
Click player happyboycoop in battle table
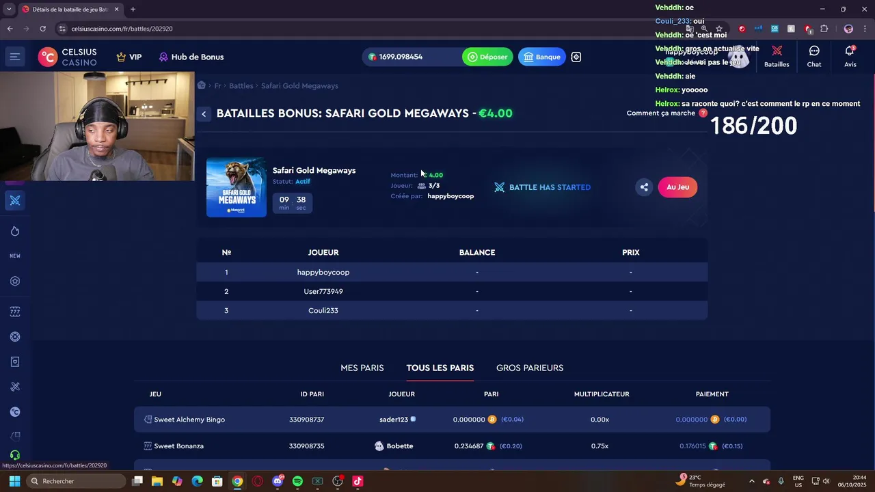[323, 272]
